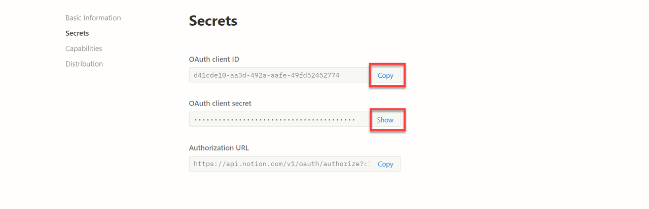Show the OAuth client secret
This screenshot has height=209, width=649.
(x=385, y=120)
